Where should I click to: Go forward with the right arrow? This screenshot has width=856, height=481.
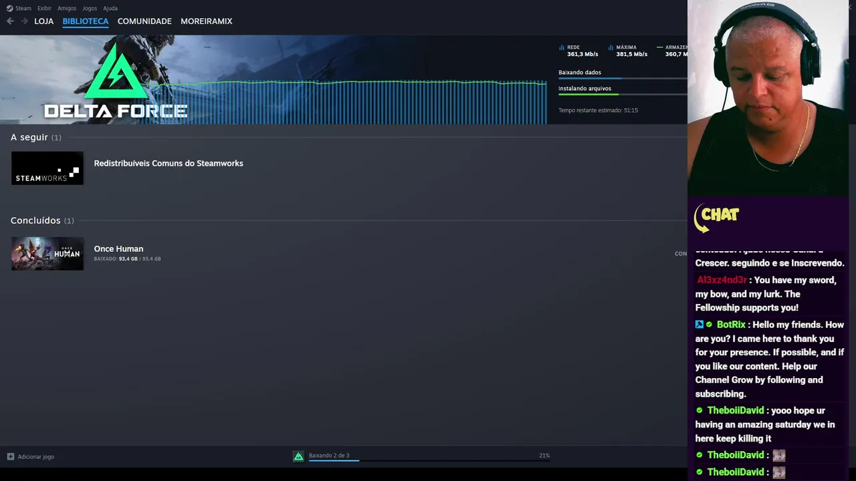pyautogui.click(x=24, y=21)
